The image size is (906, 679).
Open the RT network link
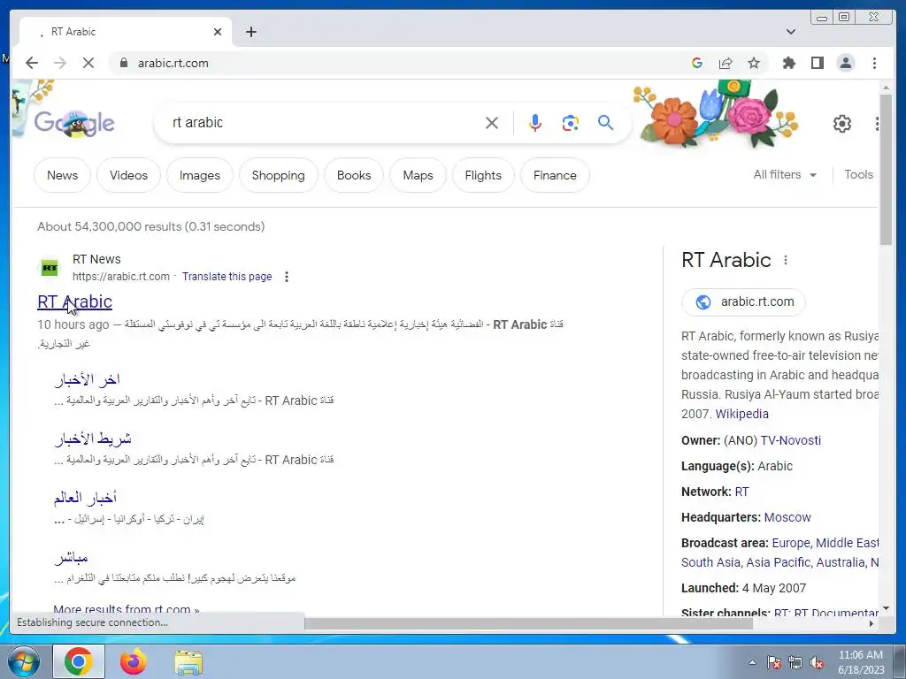coord(742,492)
